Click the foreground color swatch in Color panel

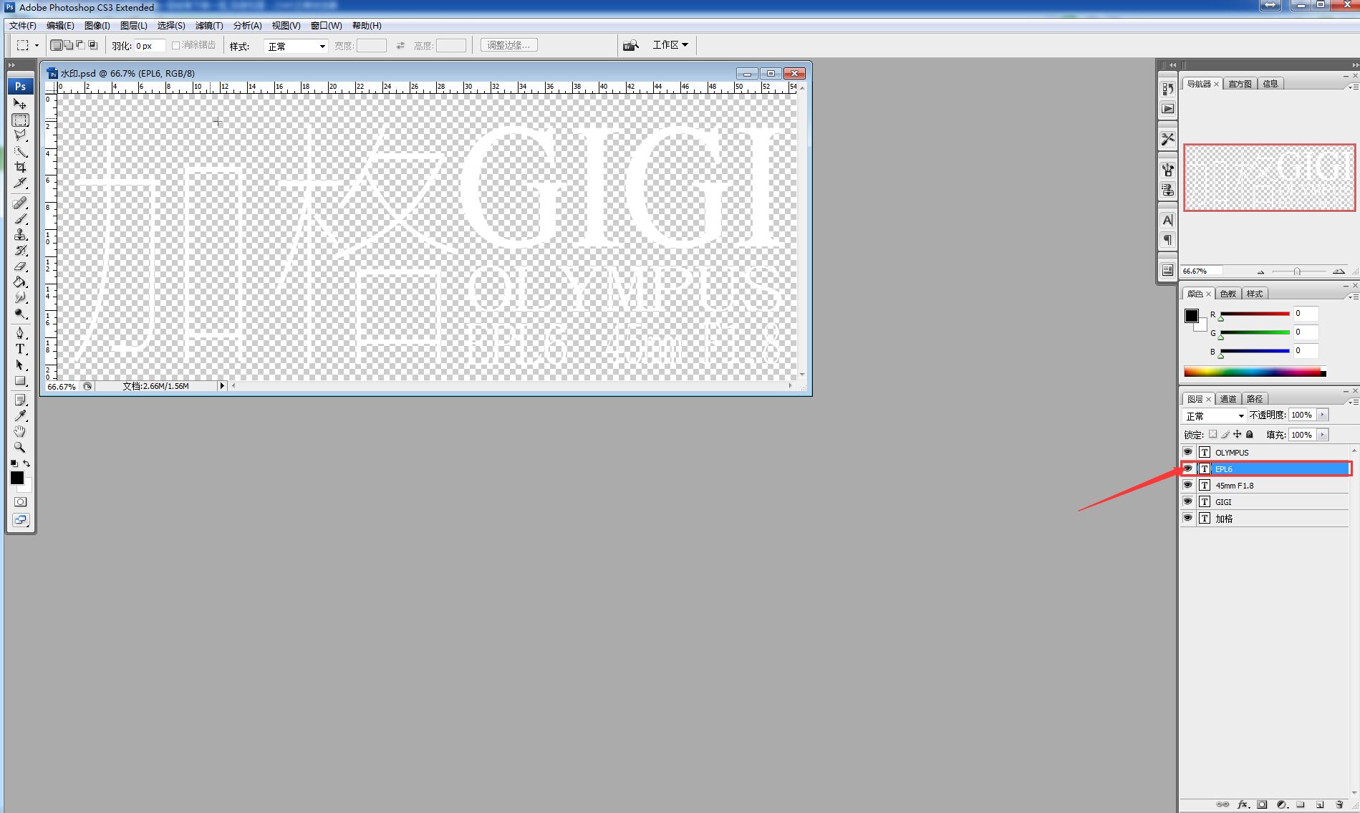click(x=1192, y=316)
